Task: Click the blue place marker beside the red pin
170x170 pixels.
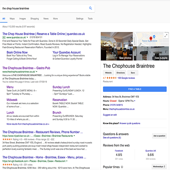Action: (154, 37)
